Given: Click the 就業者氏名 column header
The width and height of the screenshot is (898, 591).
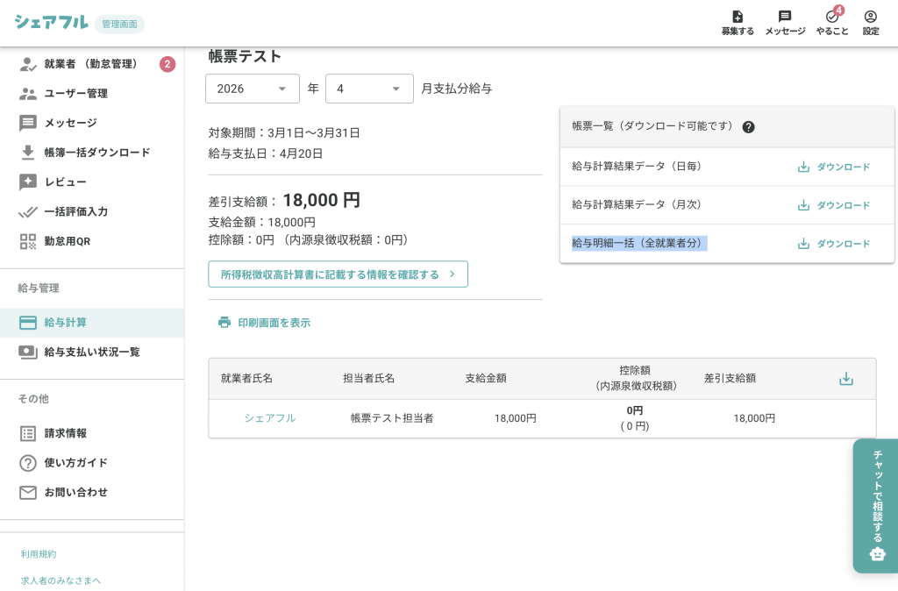Looking at the screenshot, I should [x=246, y=378].
